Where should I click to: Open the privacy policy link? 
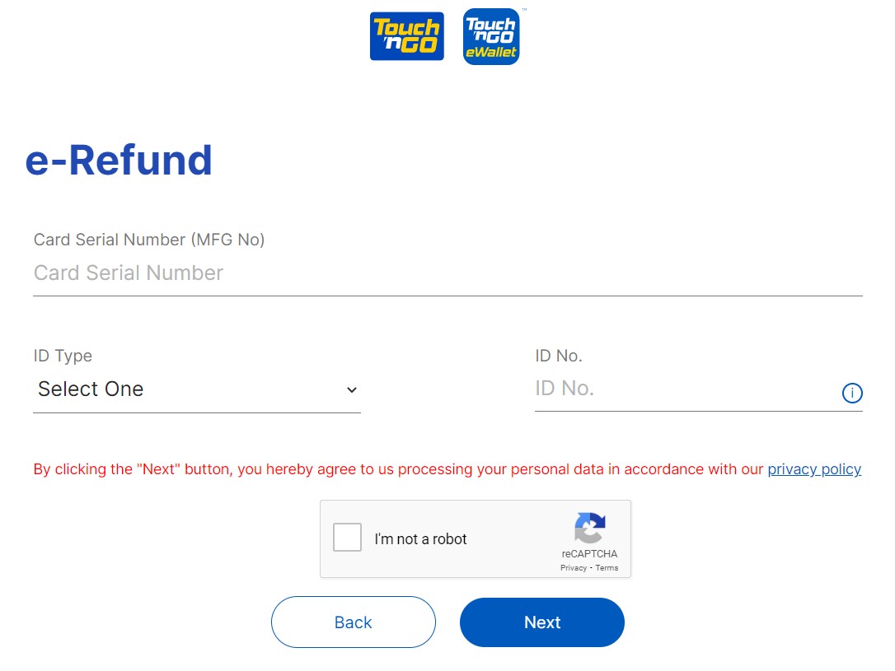(x=814, y=468)
